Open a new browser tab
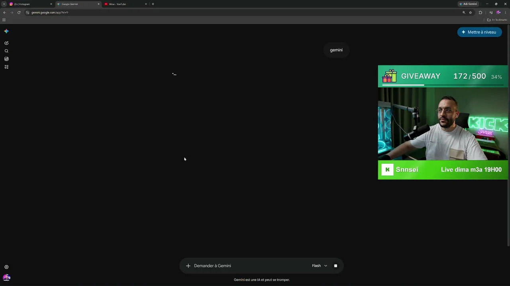The image size is (510, 286). [x=153, y=4]
